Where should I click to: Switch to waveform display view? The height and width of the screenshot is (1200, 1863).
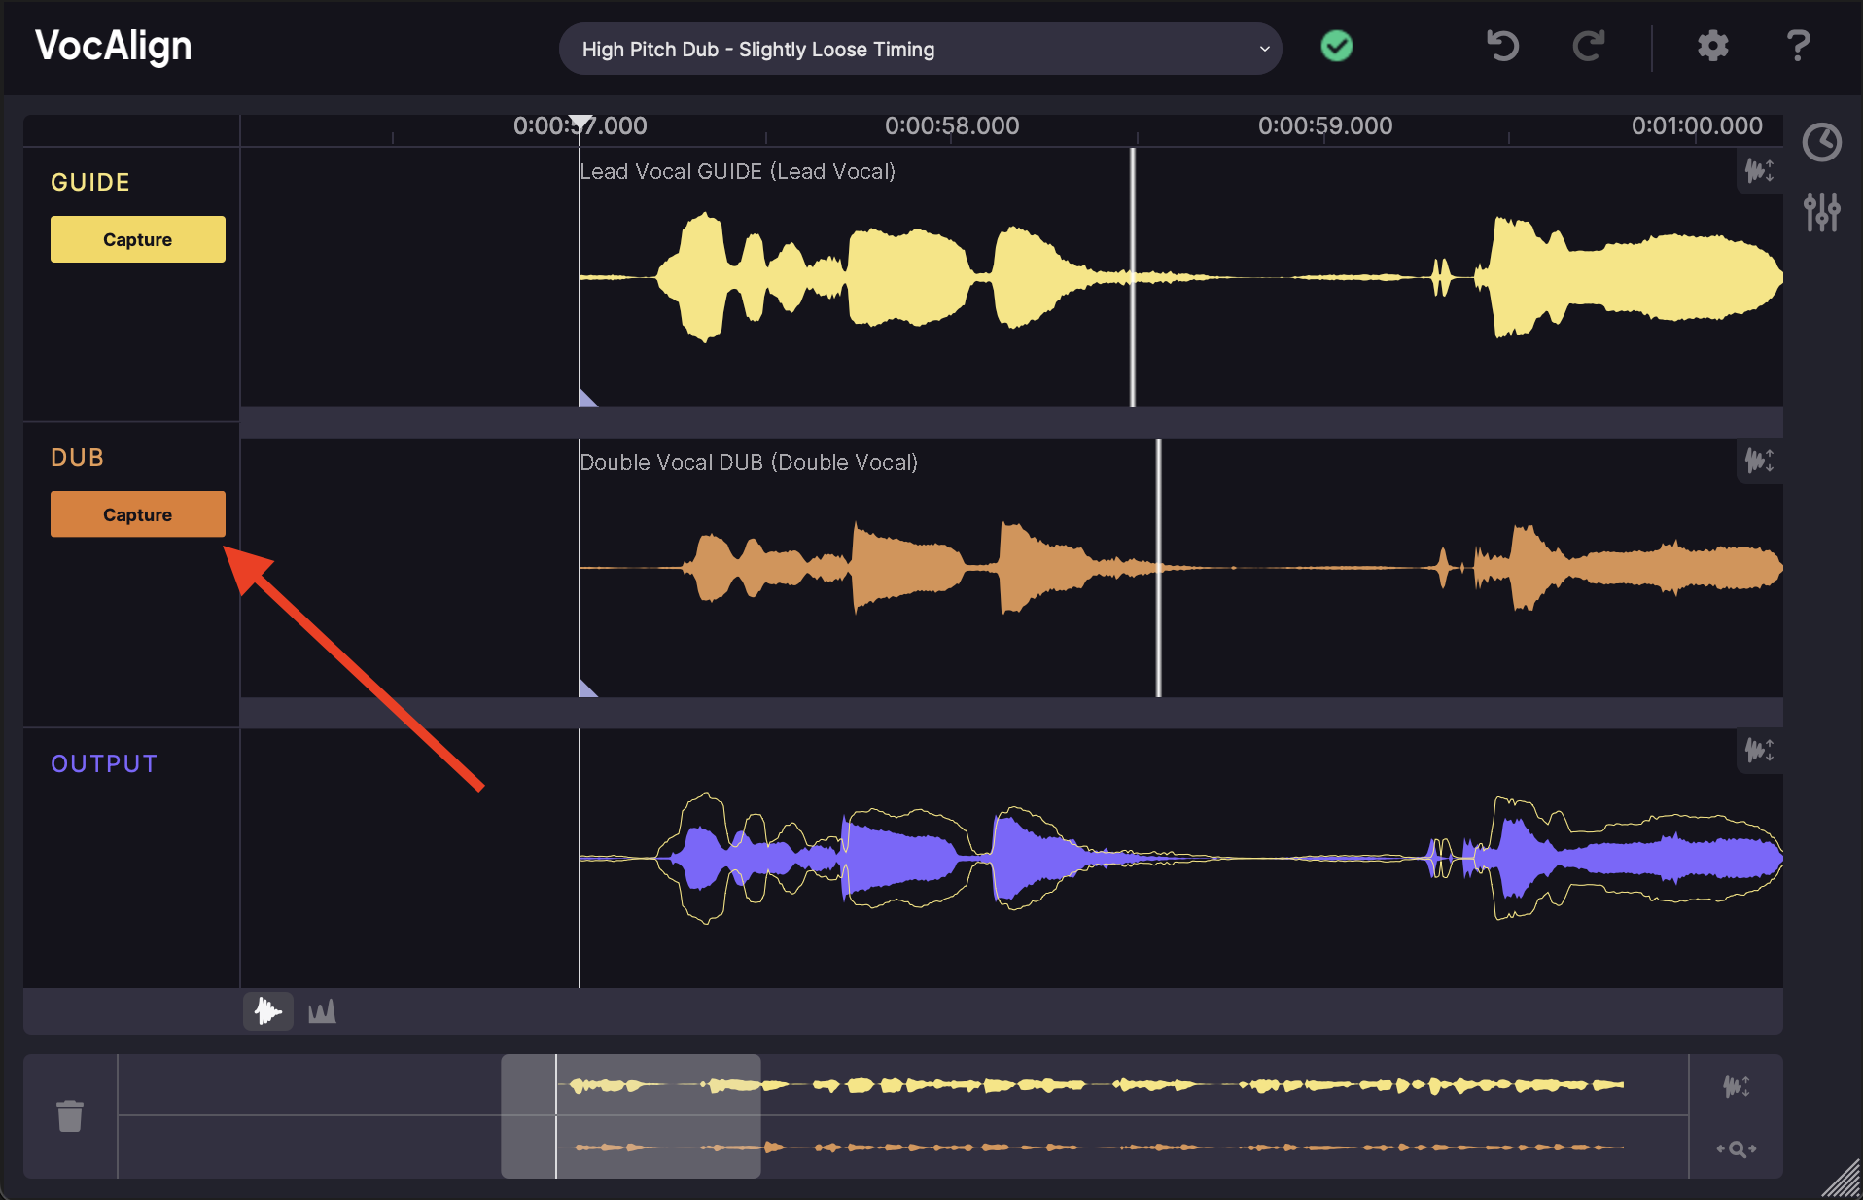pos(268,1012)
